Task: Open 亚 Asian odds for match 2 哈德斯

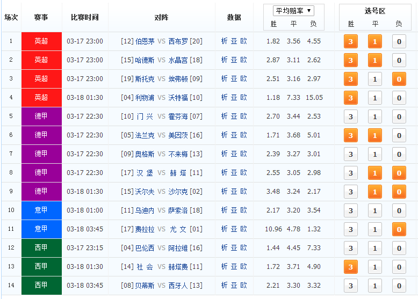Action: point(234,60)
